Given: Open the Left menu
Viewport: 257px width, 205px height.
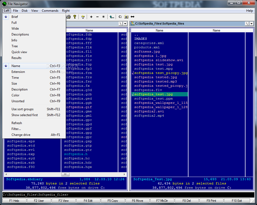Looking at the screenshot, I should [x=7, y=11].
